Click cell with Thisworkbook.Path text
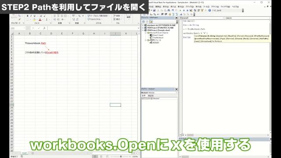Screen dimensions: 281x158 [x=35, y=43]
